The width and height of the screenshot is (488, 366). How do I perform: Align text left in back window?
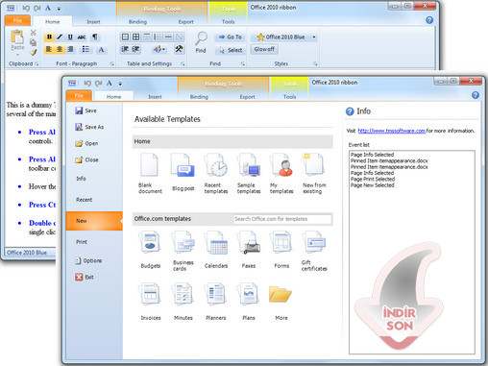pos(49,49)
